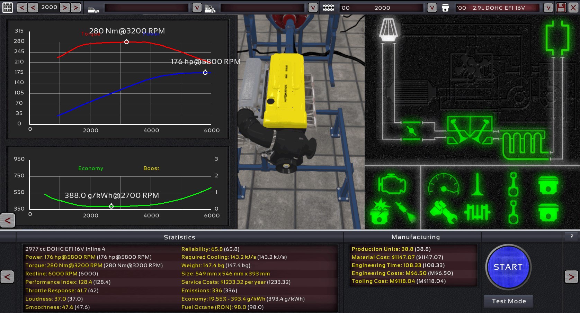Toggle the Torque curve label

click(x=91, y=34)
